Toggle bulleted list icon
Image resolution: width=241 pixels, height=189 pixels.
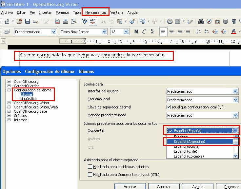[x=207, y=32]
